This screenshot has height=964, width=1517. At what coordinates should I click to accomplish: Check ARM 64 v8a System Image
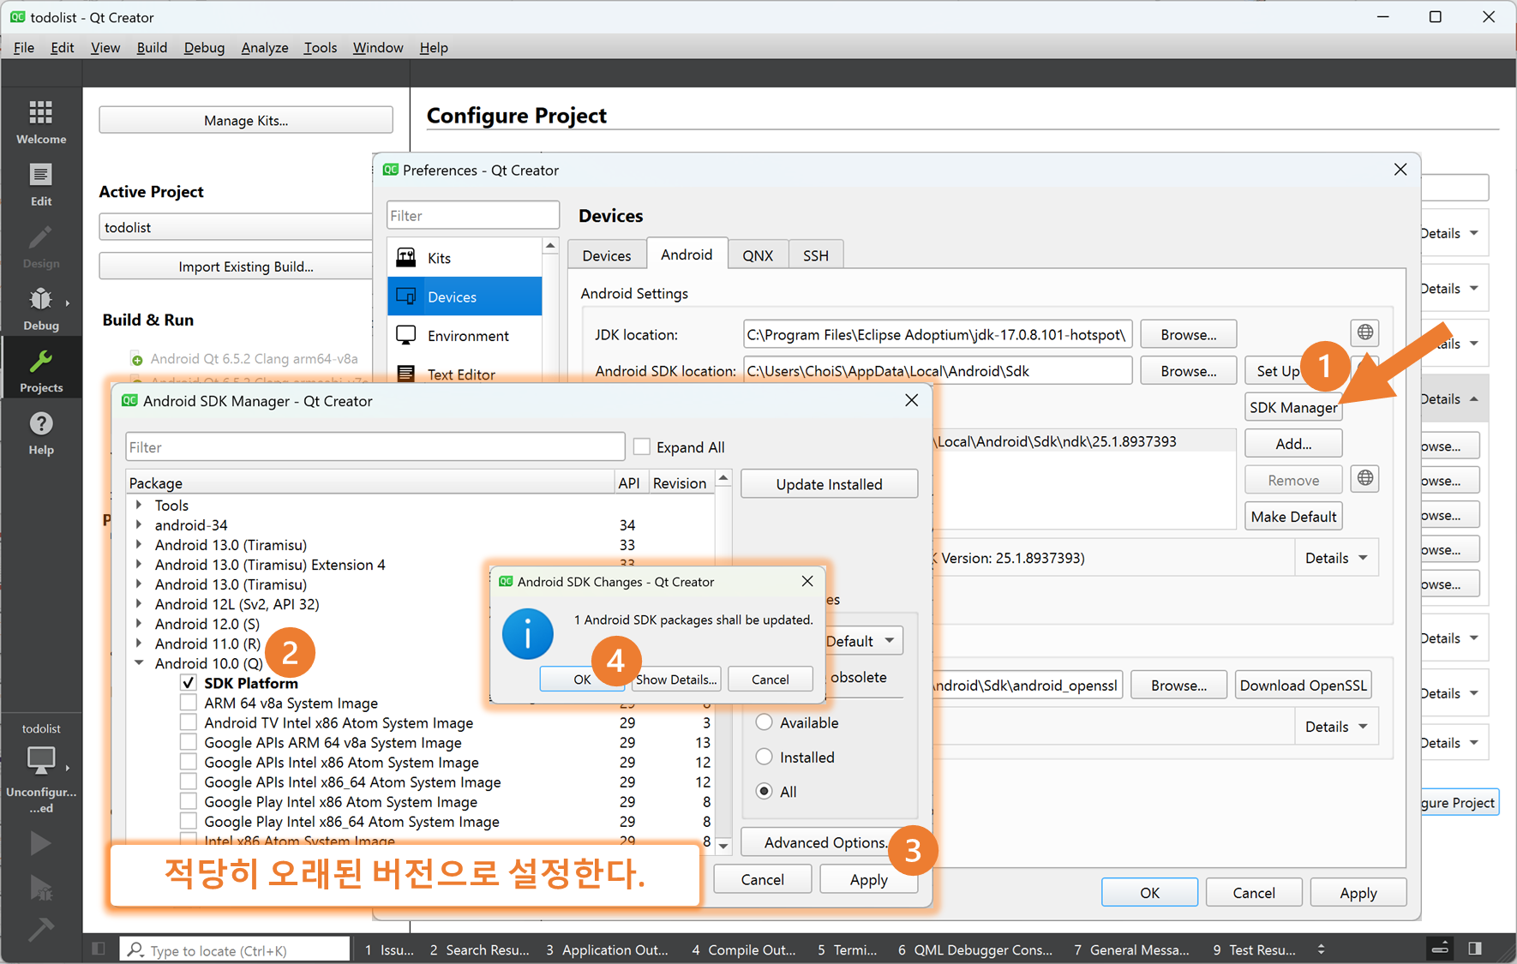pos(189,703)
